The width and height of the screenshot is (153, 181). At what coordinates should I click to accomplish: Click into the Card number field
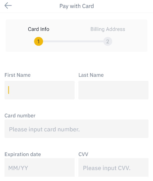76,129
